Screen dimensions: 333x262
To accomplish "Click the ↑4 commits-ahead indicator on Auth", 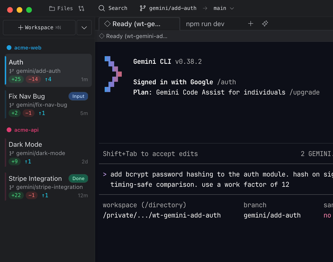I will (x=48, y=80).
